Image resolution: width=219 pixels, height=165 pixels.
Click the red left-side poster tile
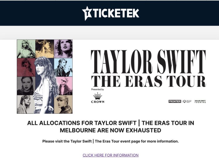coord(26,67)
